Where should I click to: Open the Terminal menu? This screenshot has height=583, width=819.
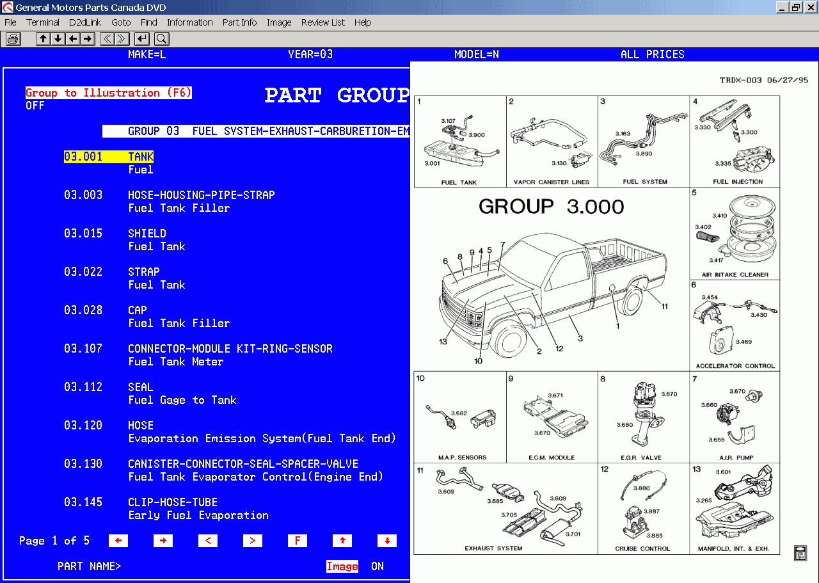tap(43, 22)
